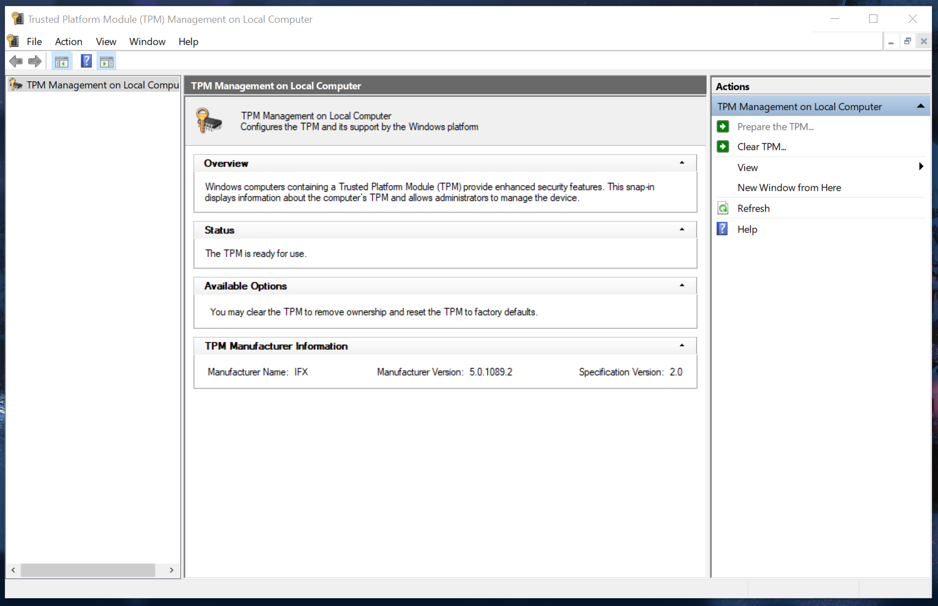Image resolution: width=938 pixels, height=606 pixels.
Task: Click the large key-and-chip icon in header
Action: click(x=209, y=120)
